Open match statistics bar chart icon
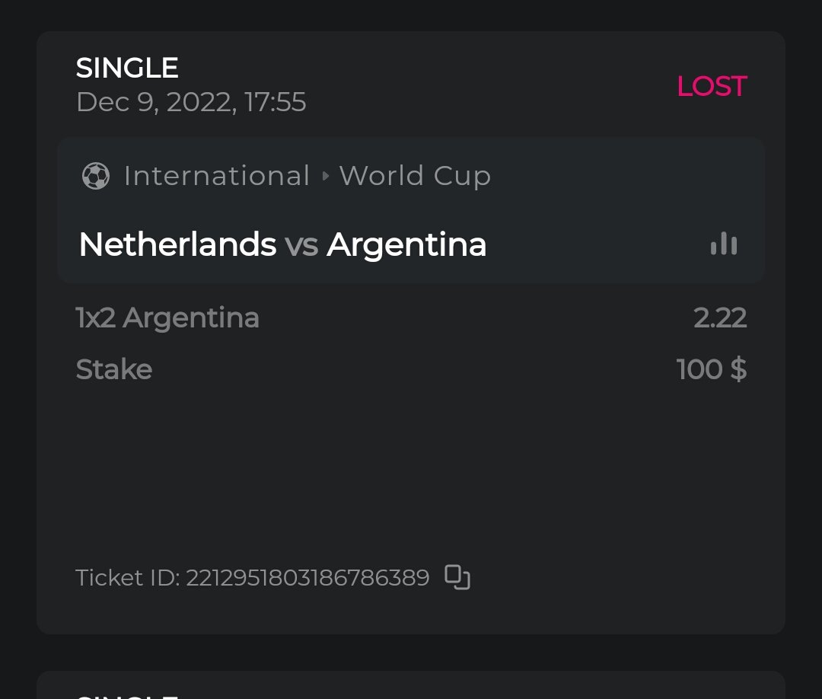Viewport: 822px width, 699px height. pyautogui.click(x=723, y=244)
